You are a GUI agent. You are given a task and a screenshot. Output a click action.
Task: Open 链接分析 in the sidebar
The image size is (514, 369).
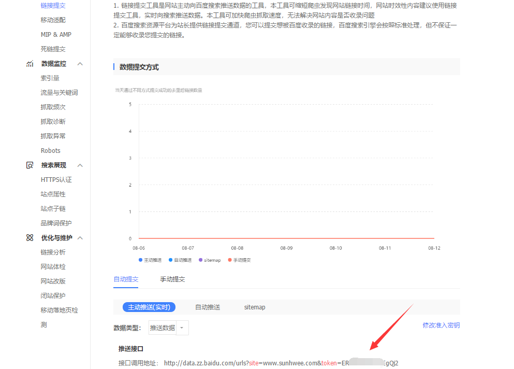tap(53, 252)
